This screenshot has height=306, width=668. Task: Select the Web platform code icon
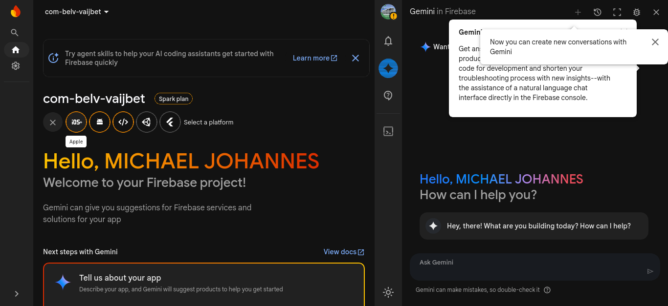click(x=123, y=122)
